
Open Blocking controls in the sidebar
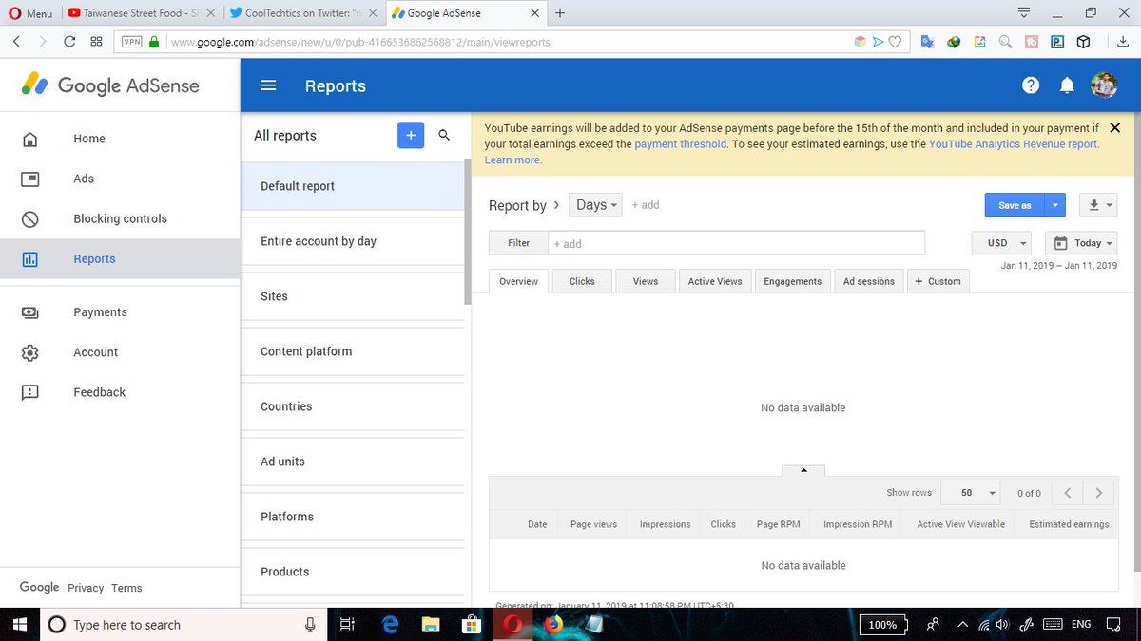pyautogui.click(x=120, y=218)
